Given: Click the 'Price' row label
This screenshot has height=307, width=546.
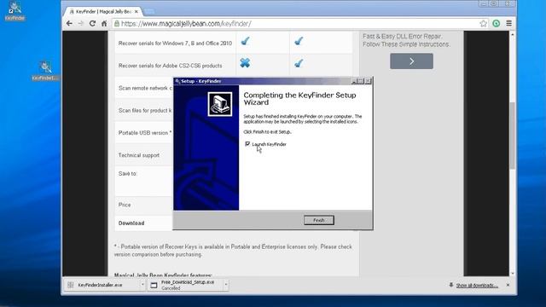Looking at the screenshot, I should tap(125, 205).
